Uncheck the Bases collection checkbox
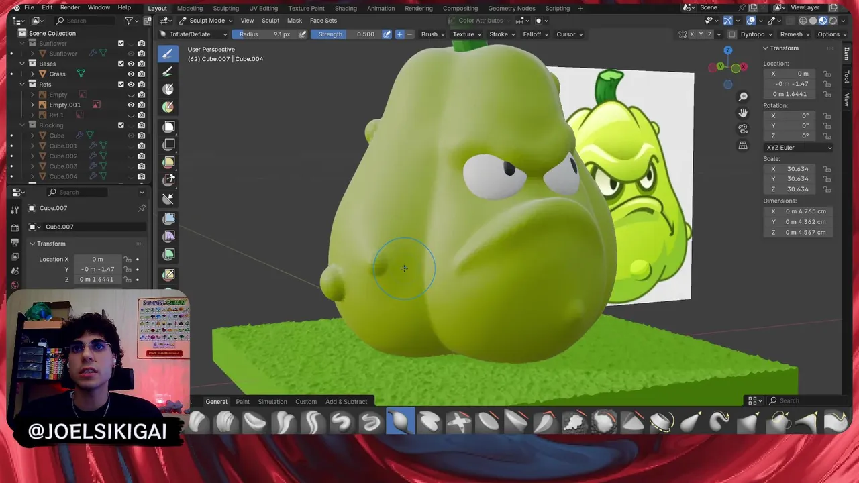Viewport: 859px width, 483px height. [x=121, y=64]
